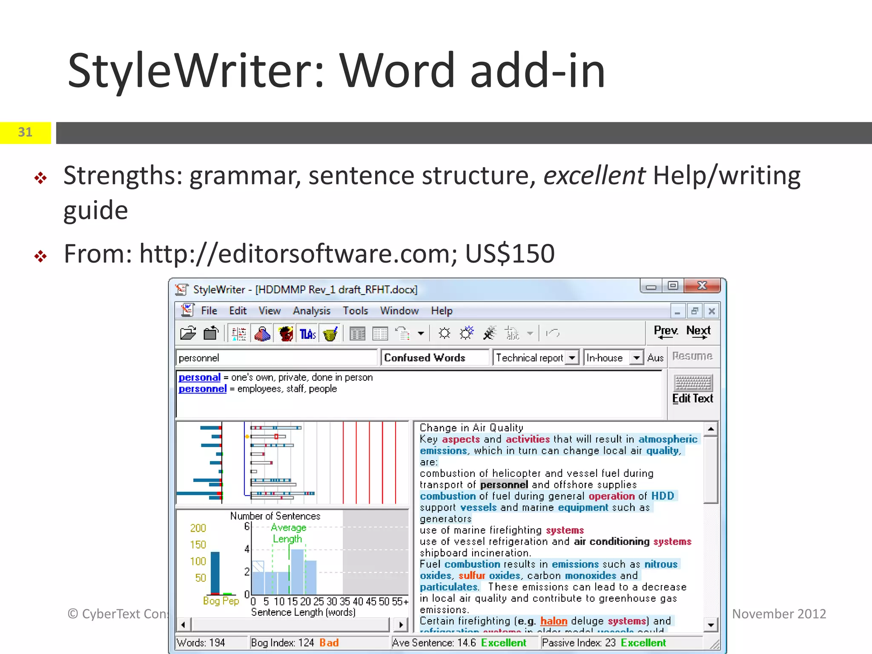872x654 pixels.
Task: Click the highlighted word 'personnel' in the text
Action: pyautogui.click(x=504, y=485)
